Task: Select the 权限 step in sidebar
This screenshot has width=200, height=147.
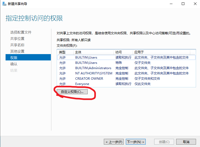Action: pyautogui.click(x=14, y=58)
